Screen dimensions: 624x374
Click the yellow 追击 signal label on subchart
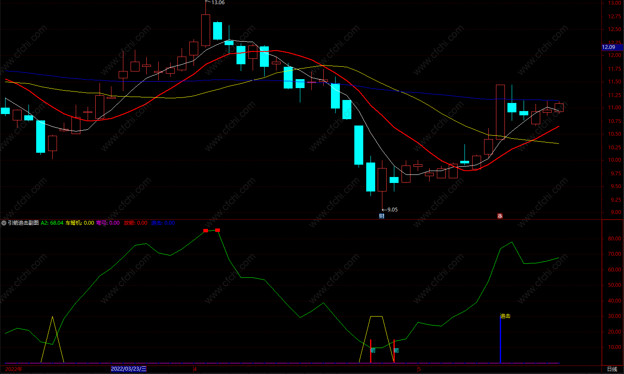click(505, 316)
